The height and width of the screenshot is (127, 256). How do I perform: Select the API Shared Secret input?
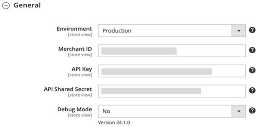(x=172, y=91)
